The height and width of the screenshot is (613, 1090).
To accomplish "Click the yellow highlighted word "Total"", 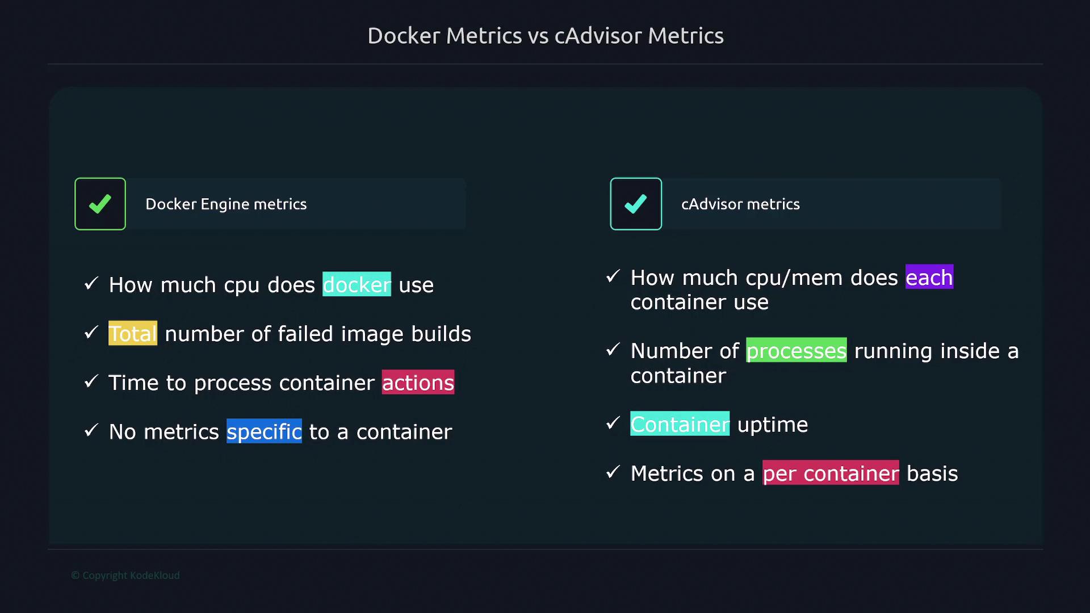I will pyautogui.click(x=133, y=334).
